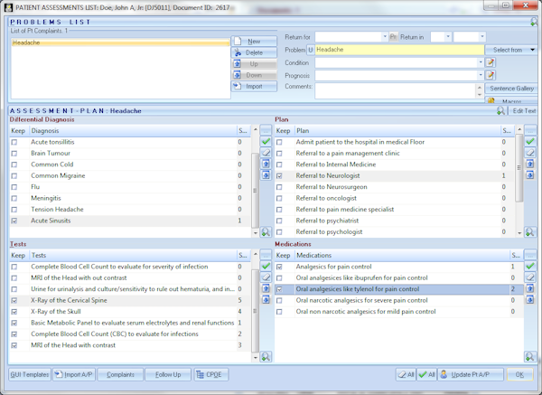Click the edit note icon next to Condition
This screenshot has width=542, height=395.
tap(491, 62)
